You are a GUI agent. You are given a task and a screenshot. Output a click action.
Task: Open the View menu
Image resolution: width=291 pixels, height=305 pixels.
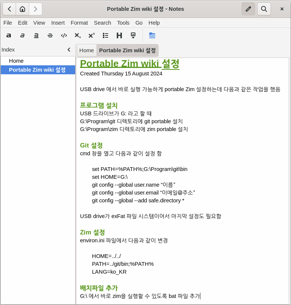pyautogui.click(x=39, y=23)
